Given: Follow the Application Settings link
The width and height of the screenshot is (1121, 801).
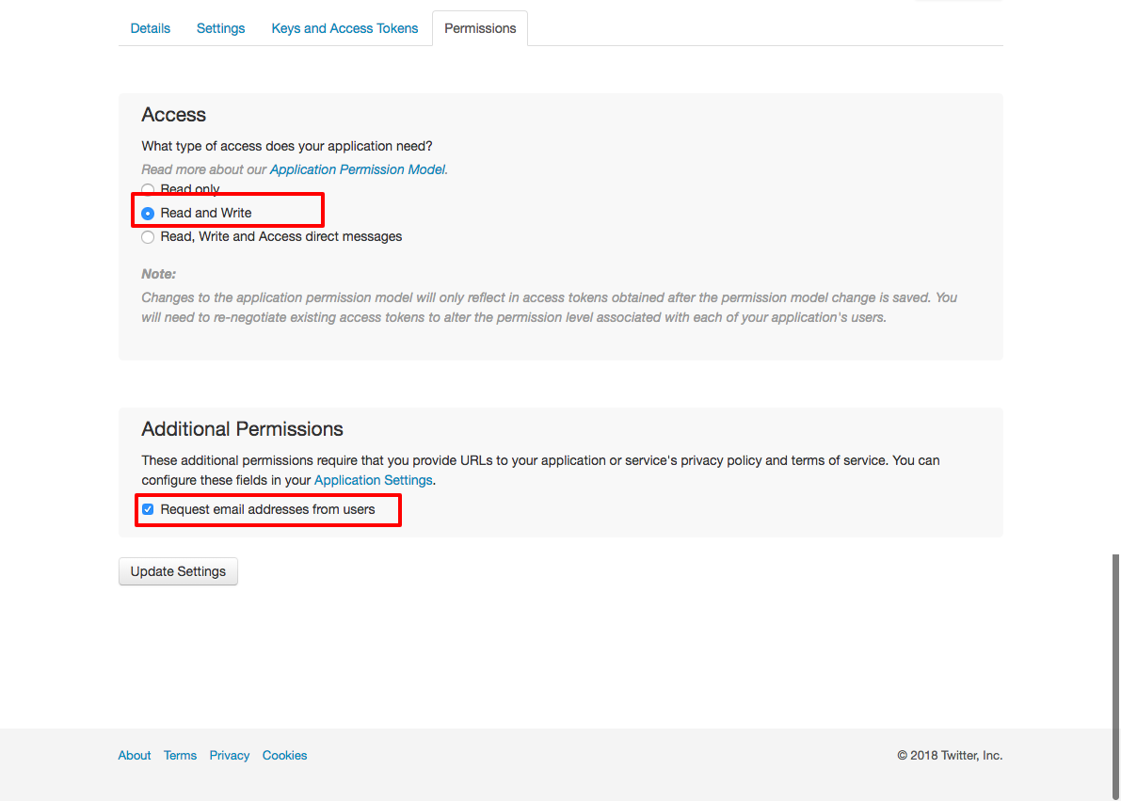Looking at the screenshot, I should click(373, 480).
